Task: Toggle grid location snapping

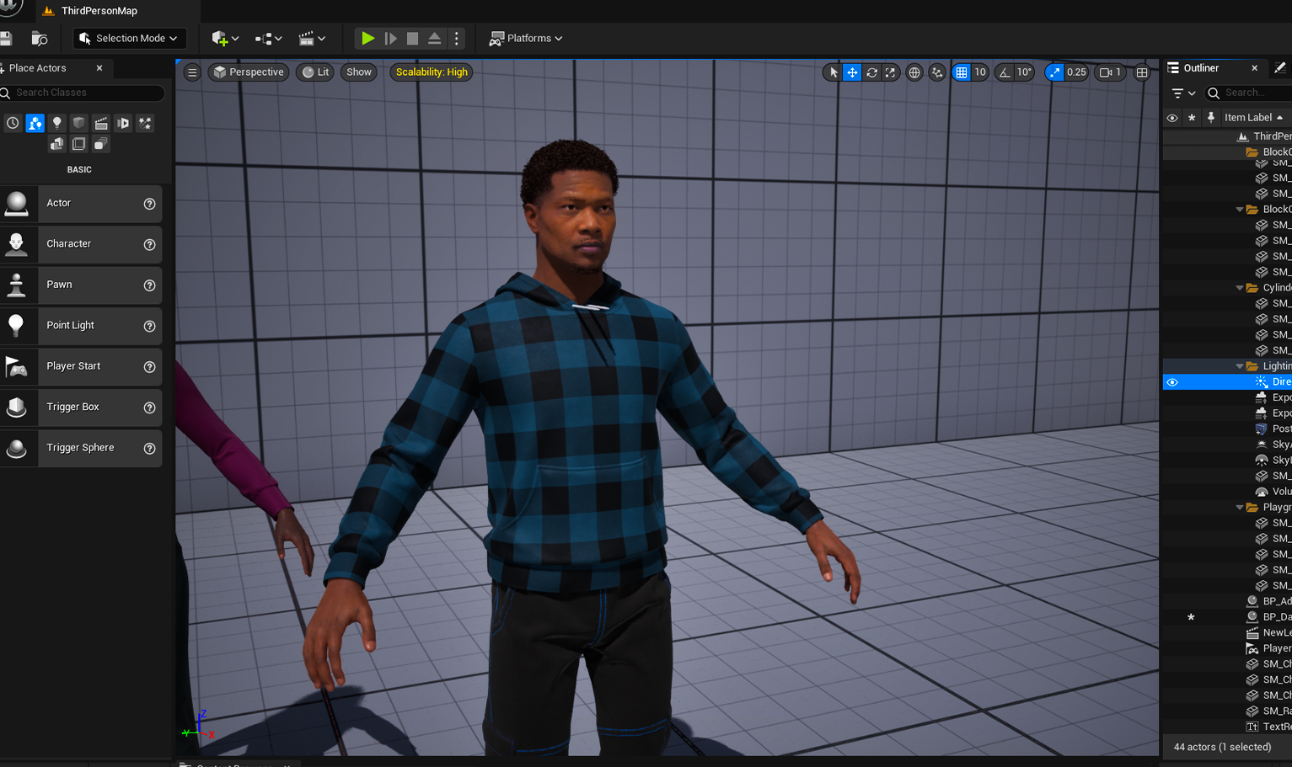Action: (x=962, y=72)
